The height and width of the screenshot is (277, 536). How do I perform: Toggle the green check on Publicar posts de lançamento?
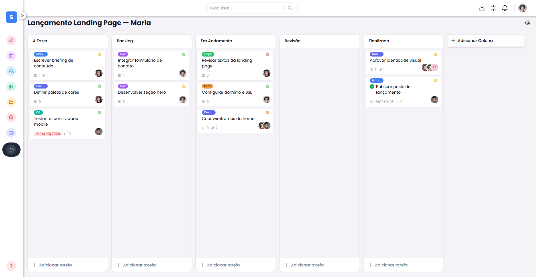[x=372, y=87]
